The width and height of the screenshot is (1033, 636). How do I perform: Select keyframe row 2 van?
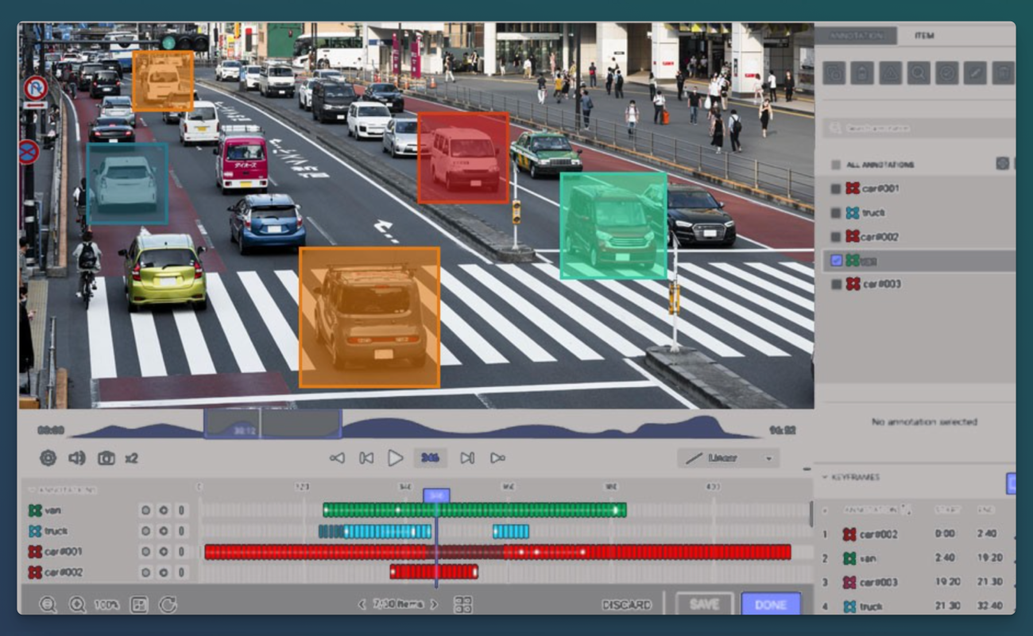(918, 558)
